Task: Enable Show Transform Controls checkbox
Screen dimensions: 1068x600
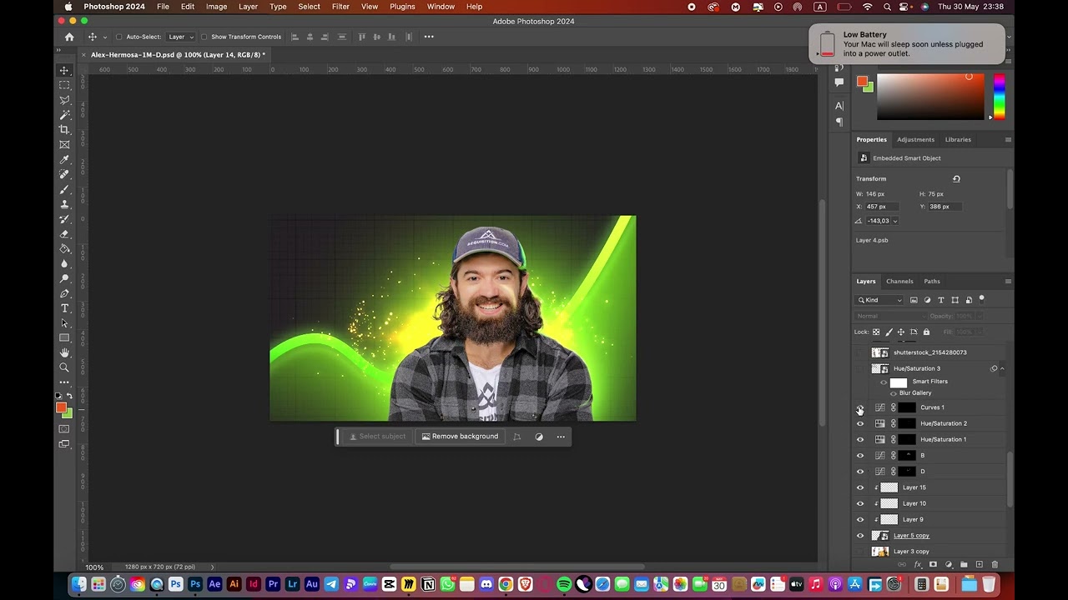Action: pyautogui.click(x=204, y=37)
